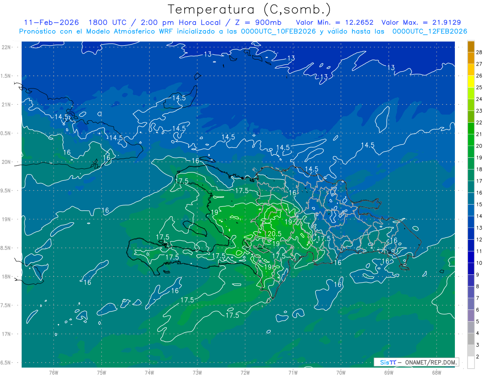Click the 21N latitude axis label
The width and height of the screenshot is (490, 378).
6,104
